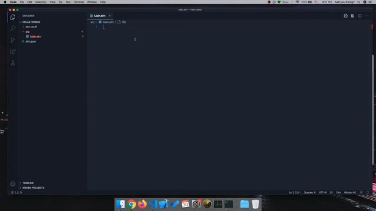This screenshot has height=211, width=376.
Task: Open the Wi-Fi menu bar icon
Action: coord(297,2)
